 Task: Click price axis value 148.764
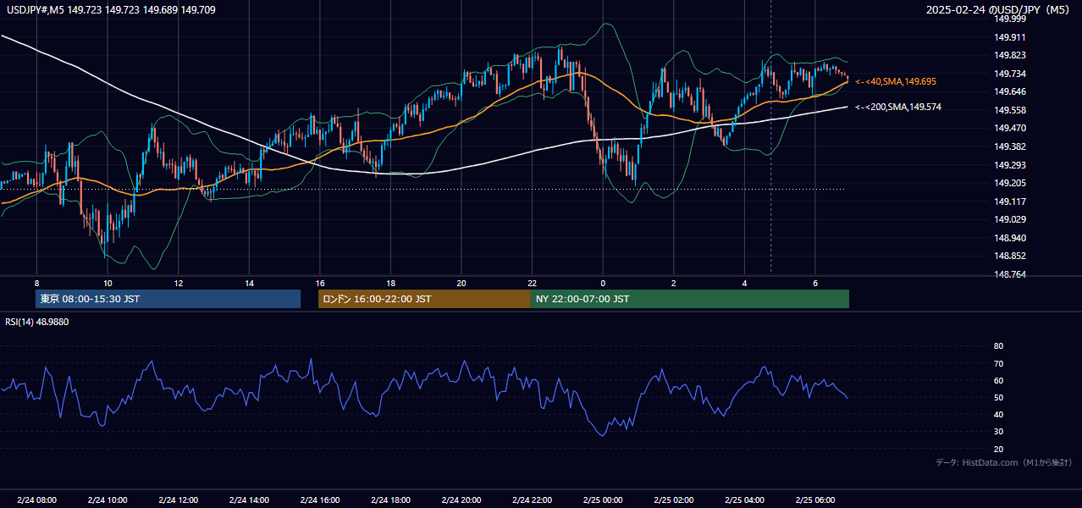click(x=1010, y=274)
